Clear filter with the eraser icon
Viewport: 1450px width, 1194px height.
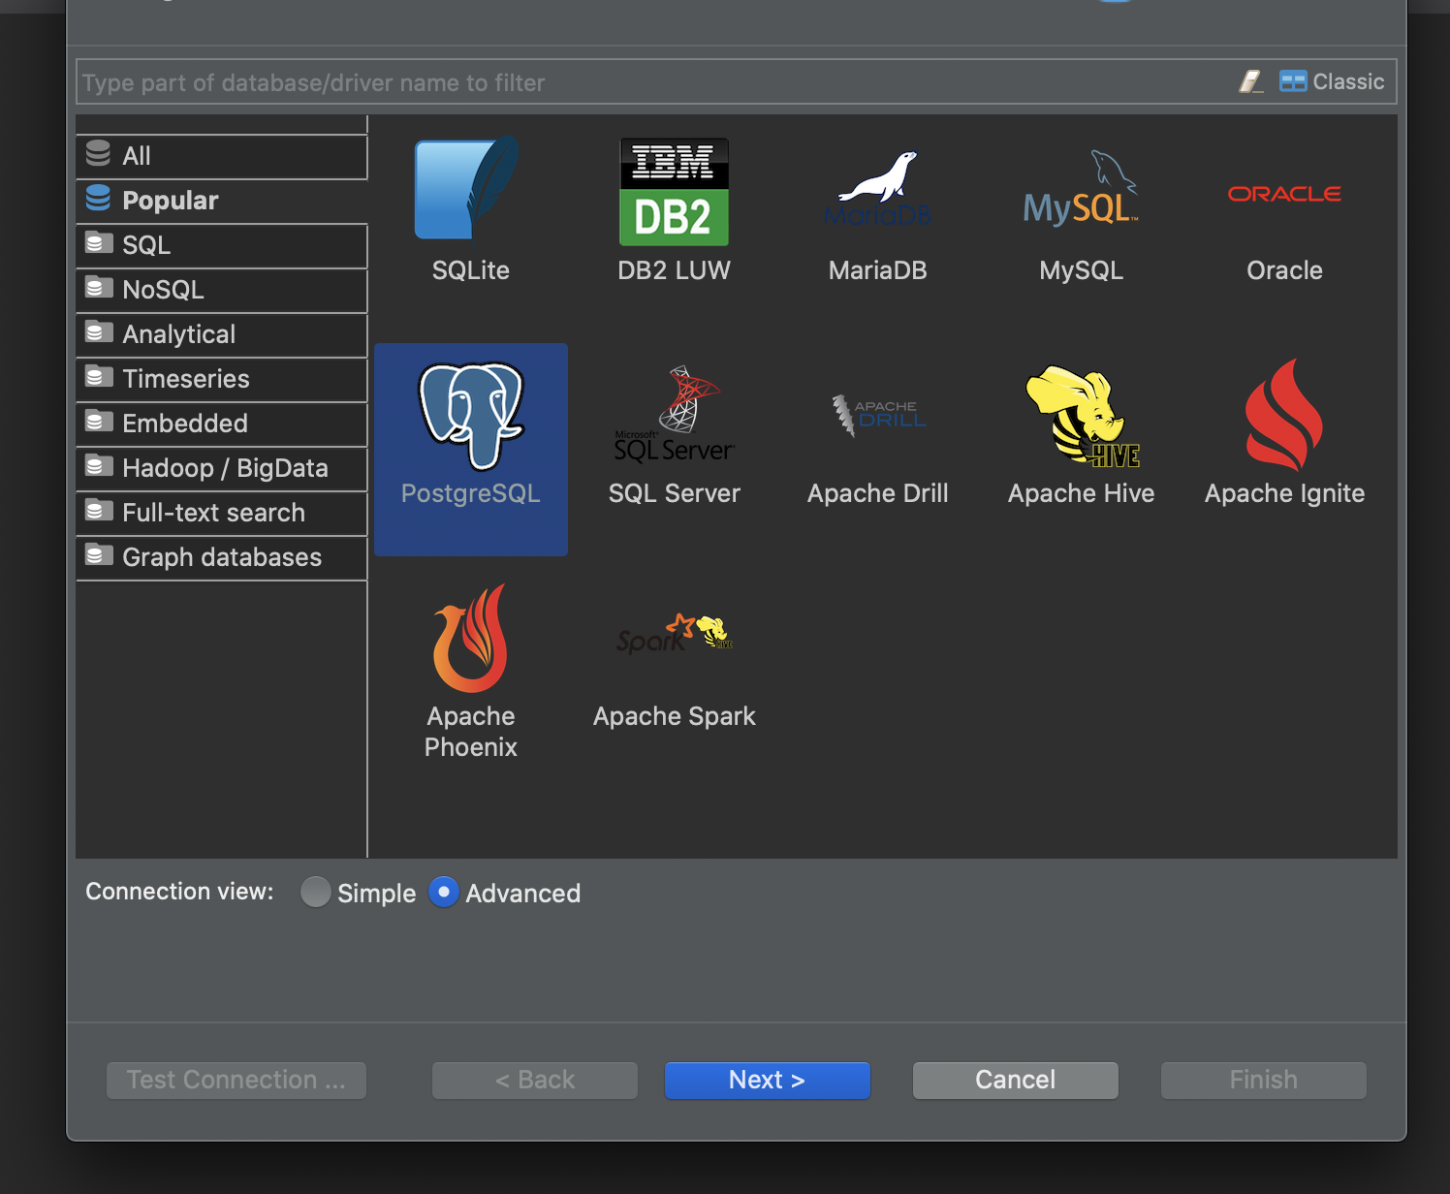point(1250,81)
